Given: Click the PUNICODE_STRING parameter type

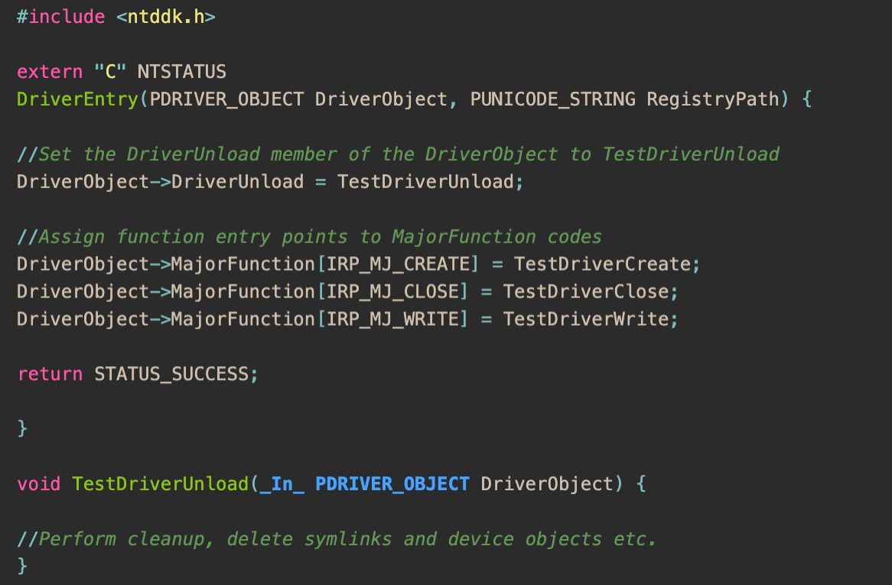Looking at the screenshot, I should (x=553, y=99).
